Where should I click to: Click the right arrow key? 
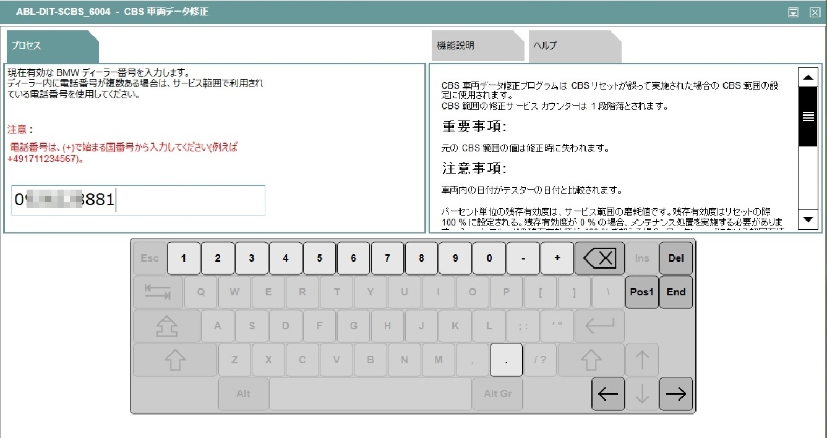point(676,394)
